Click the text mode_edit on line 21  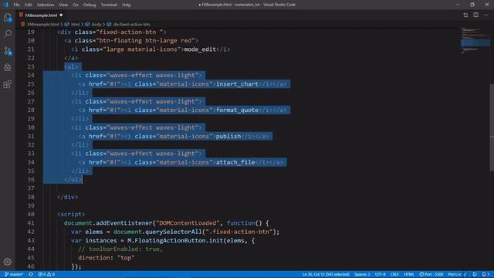[200, 49]
